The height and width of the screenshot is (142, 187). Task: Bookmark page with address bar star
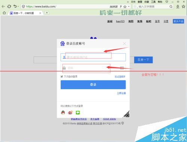(x=125, y=7)
